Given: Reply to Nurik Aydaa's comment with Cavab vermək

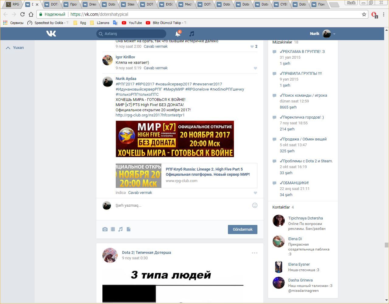Looking at the screenshot, I should click(x=140, y=193).
